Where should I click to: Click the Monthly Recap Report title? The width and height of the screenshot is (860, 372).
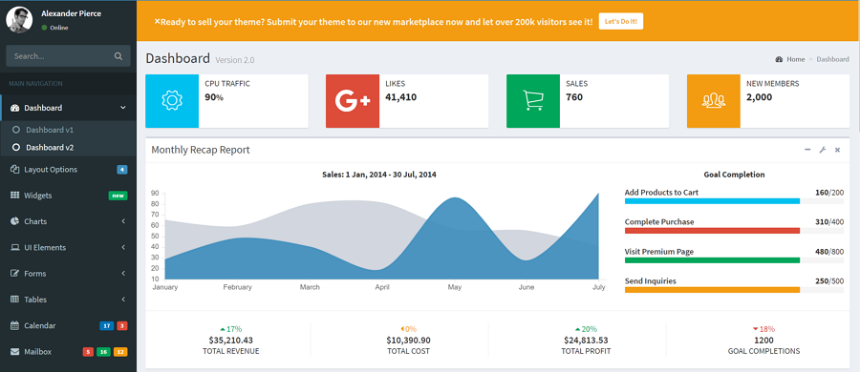click(201, 150)
